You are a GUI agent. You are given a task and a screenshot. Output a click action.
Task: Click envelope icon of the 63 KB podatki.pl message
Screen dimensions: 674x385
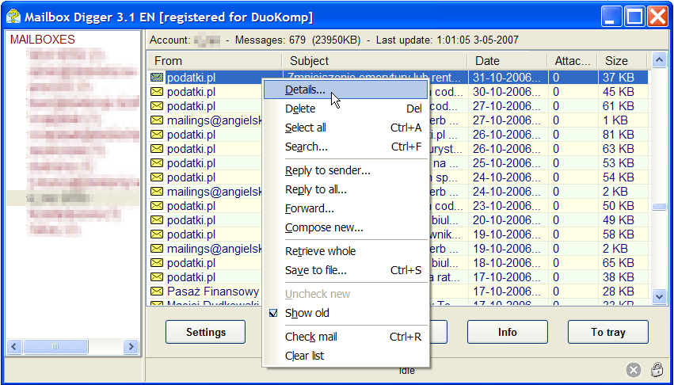157,149
